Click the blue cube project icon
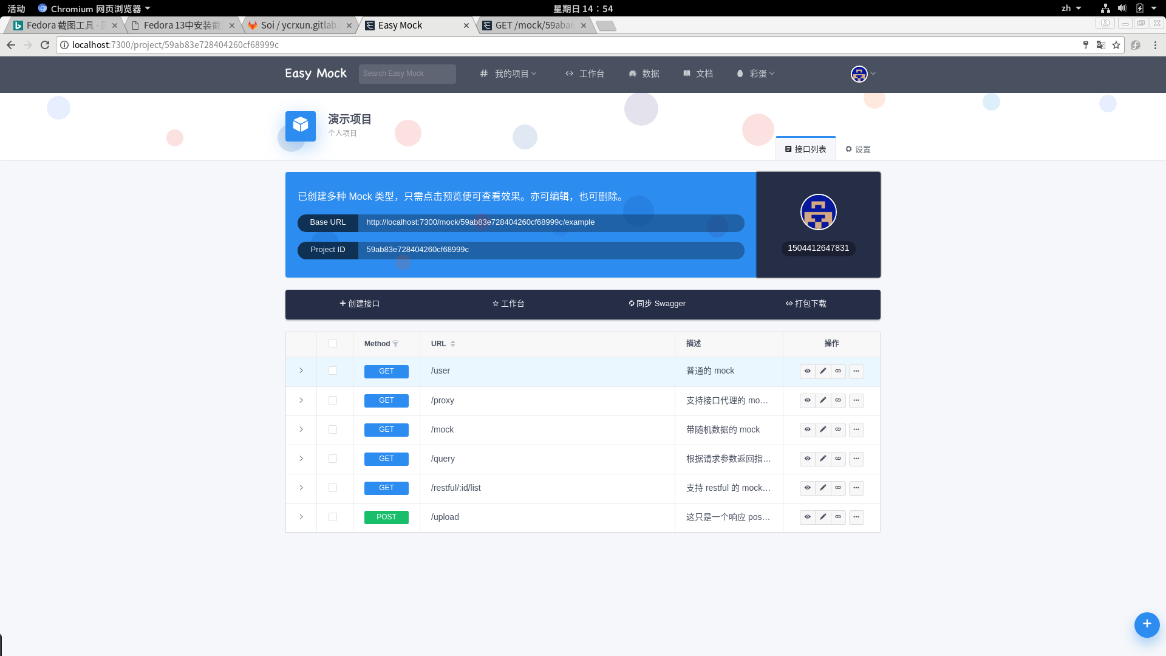Screen dimensions: 1166x656 click(301, 126)
